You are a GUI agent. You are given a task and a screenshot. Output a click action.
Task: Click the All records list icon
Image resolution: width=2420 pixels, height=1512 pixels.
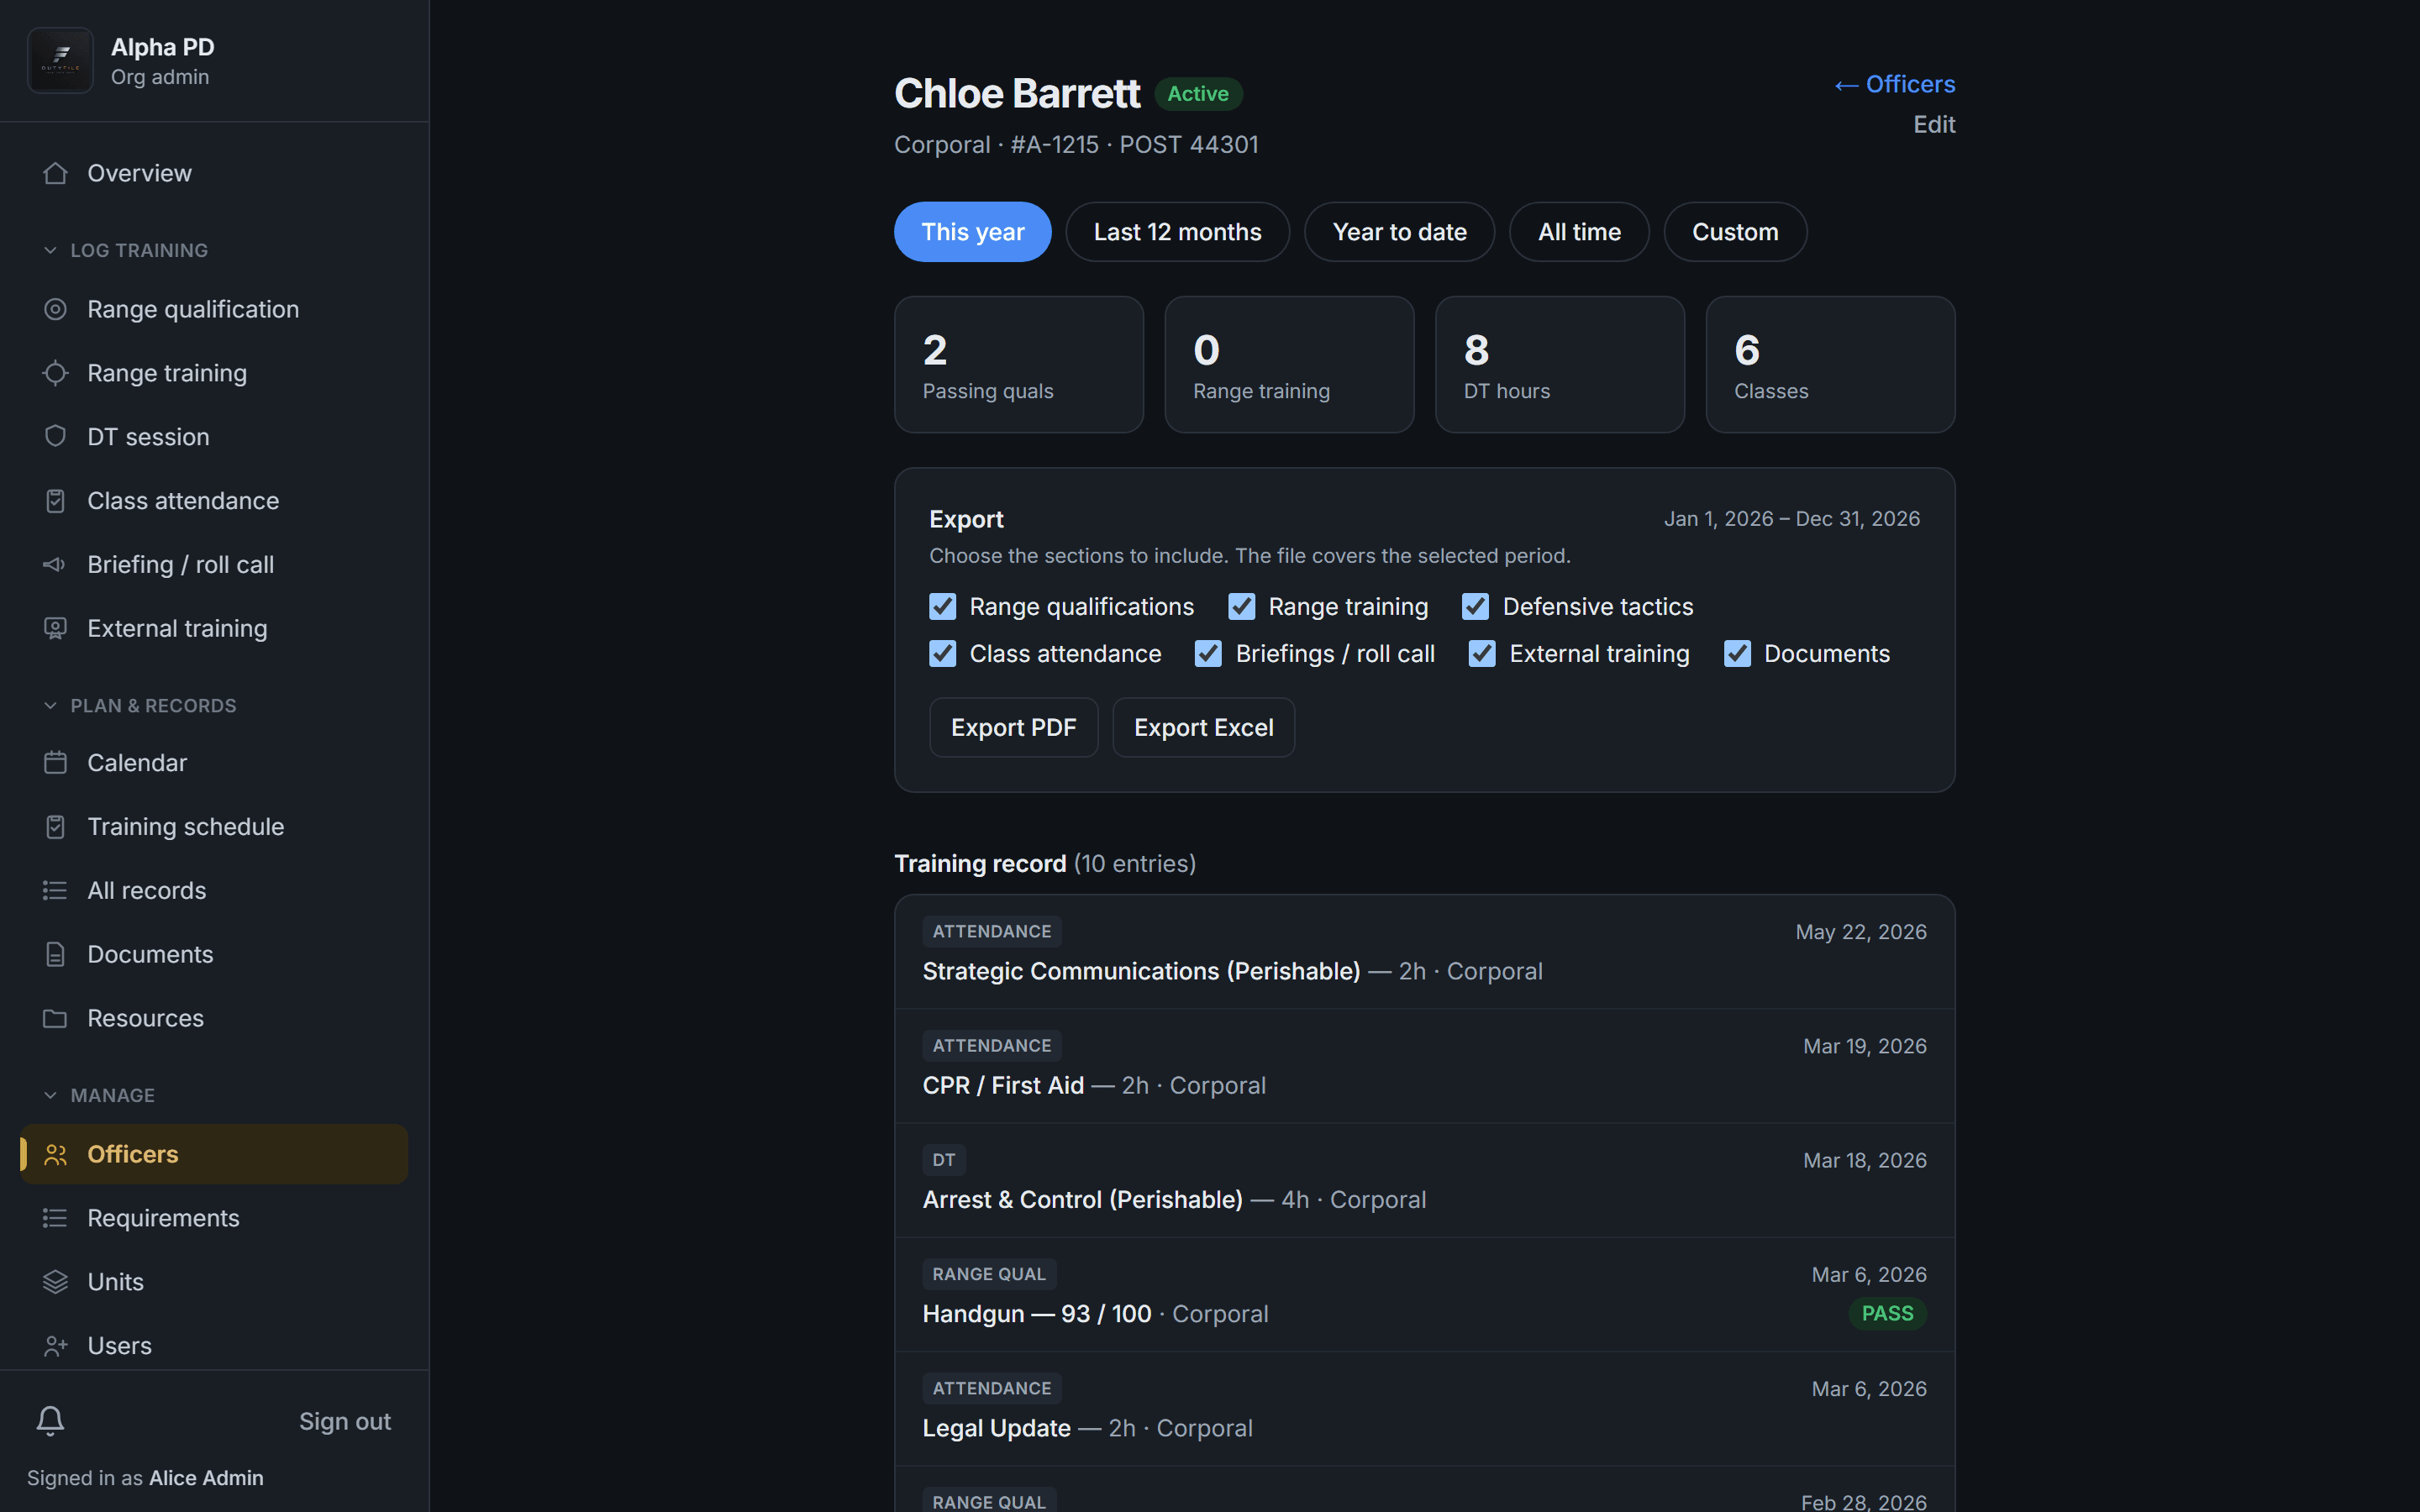(55, 891)
